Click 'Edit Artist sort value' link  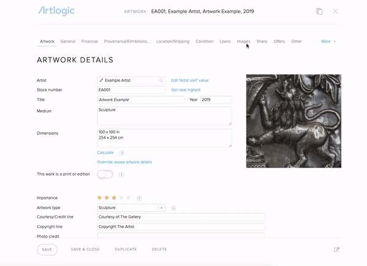[190, 80]
